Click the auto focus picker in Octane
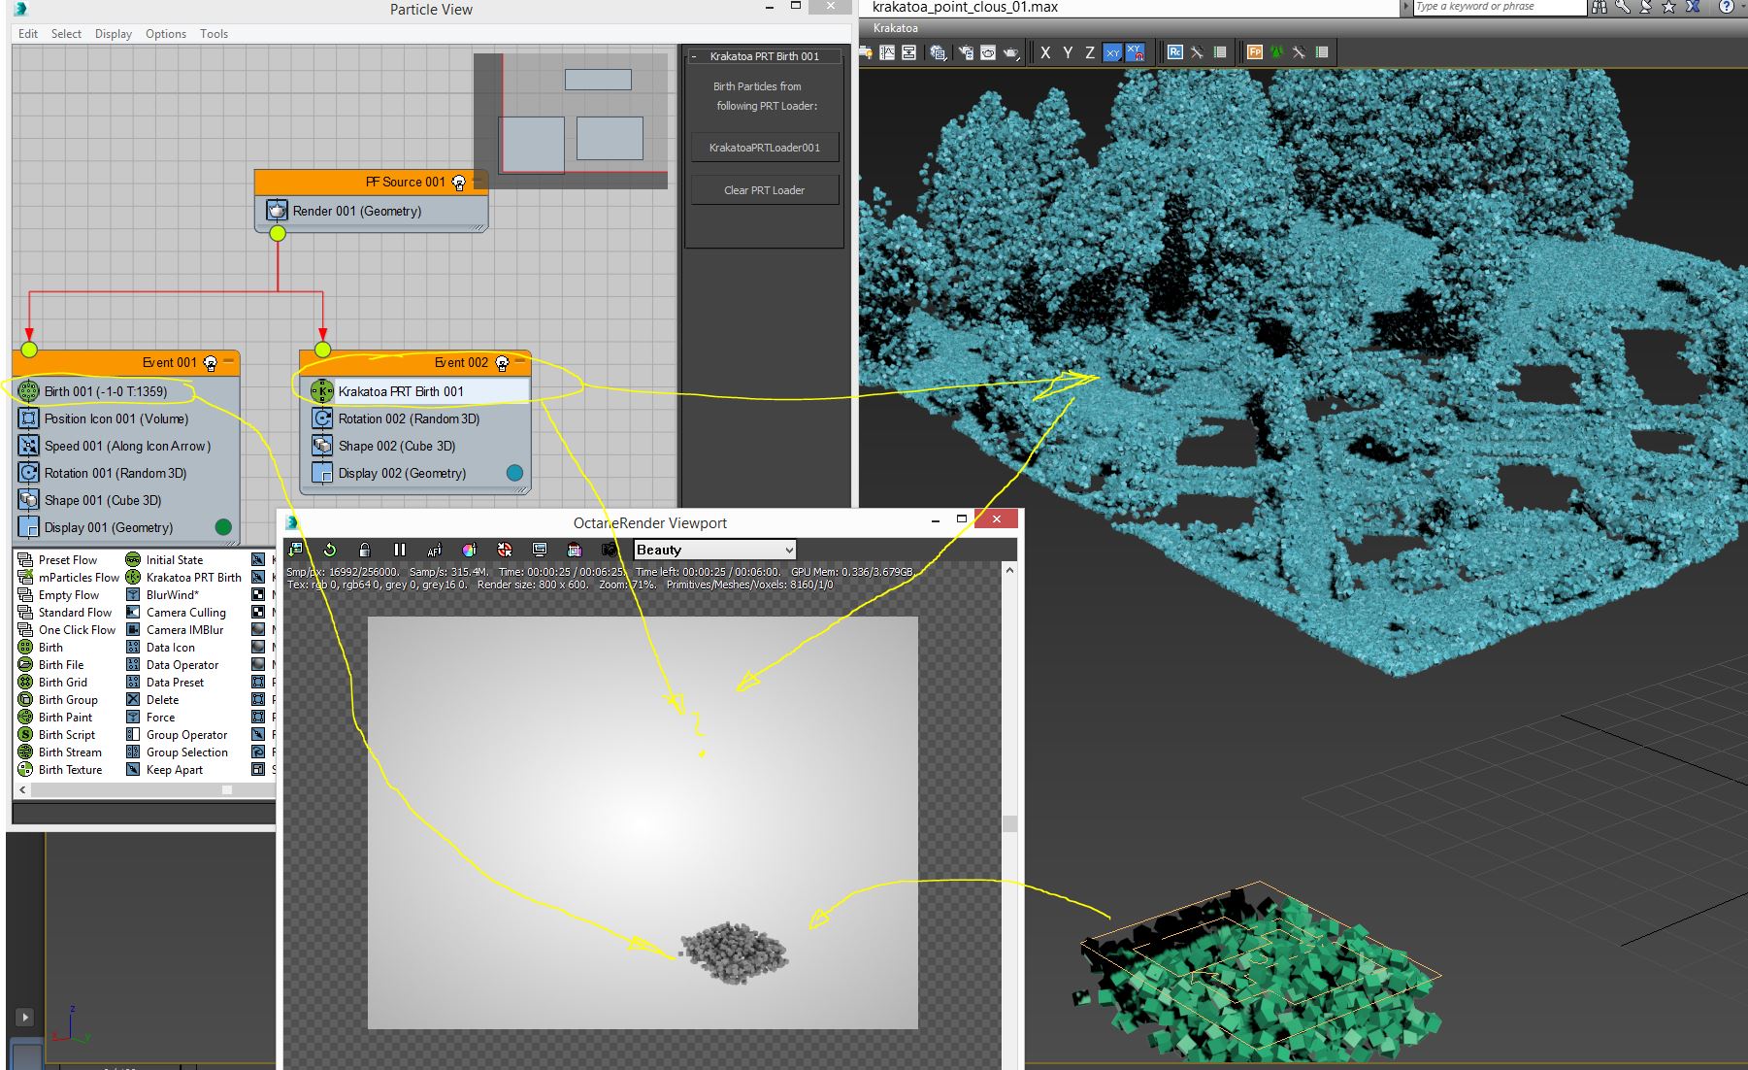The height and width of the screenshot is (1070, 1748). (434, 550)
